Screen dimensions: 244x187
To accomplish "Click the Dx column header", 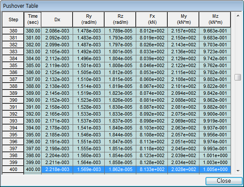I will [57, 19].
